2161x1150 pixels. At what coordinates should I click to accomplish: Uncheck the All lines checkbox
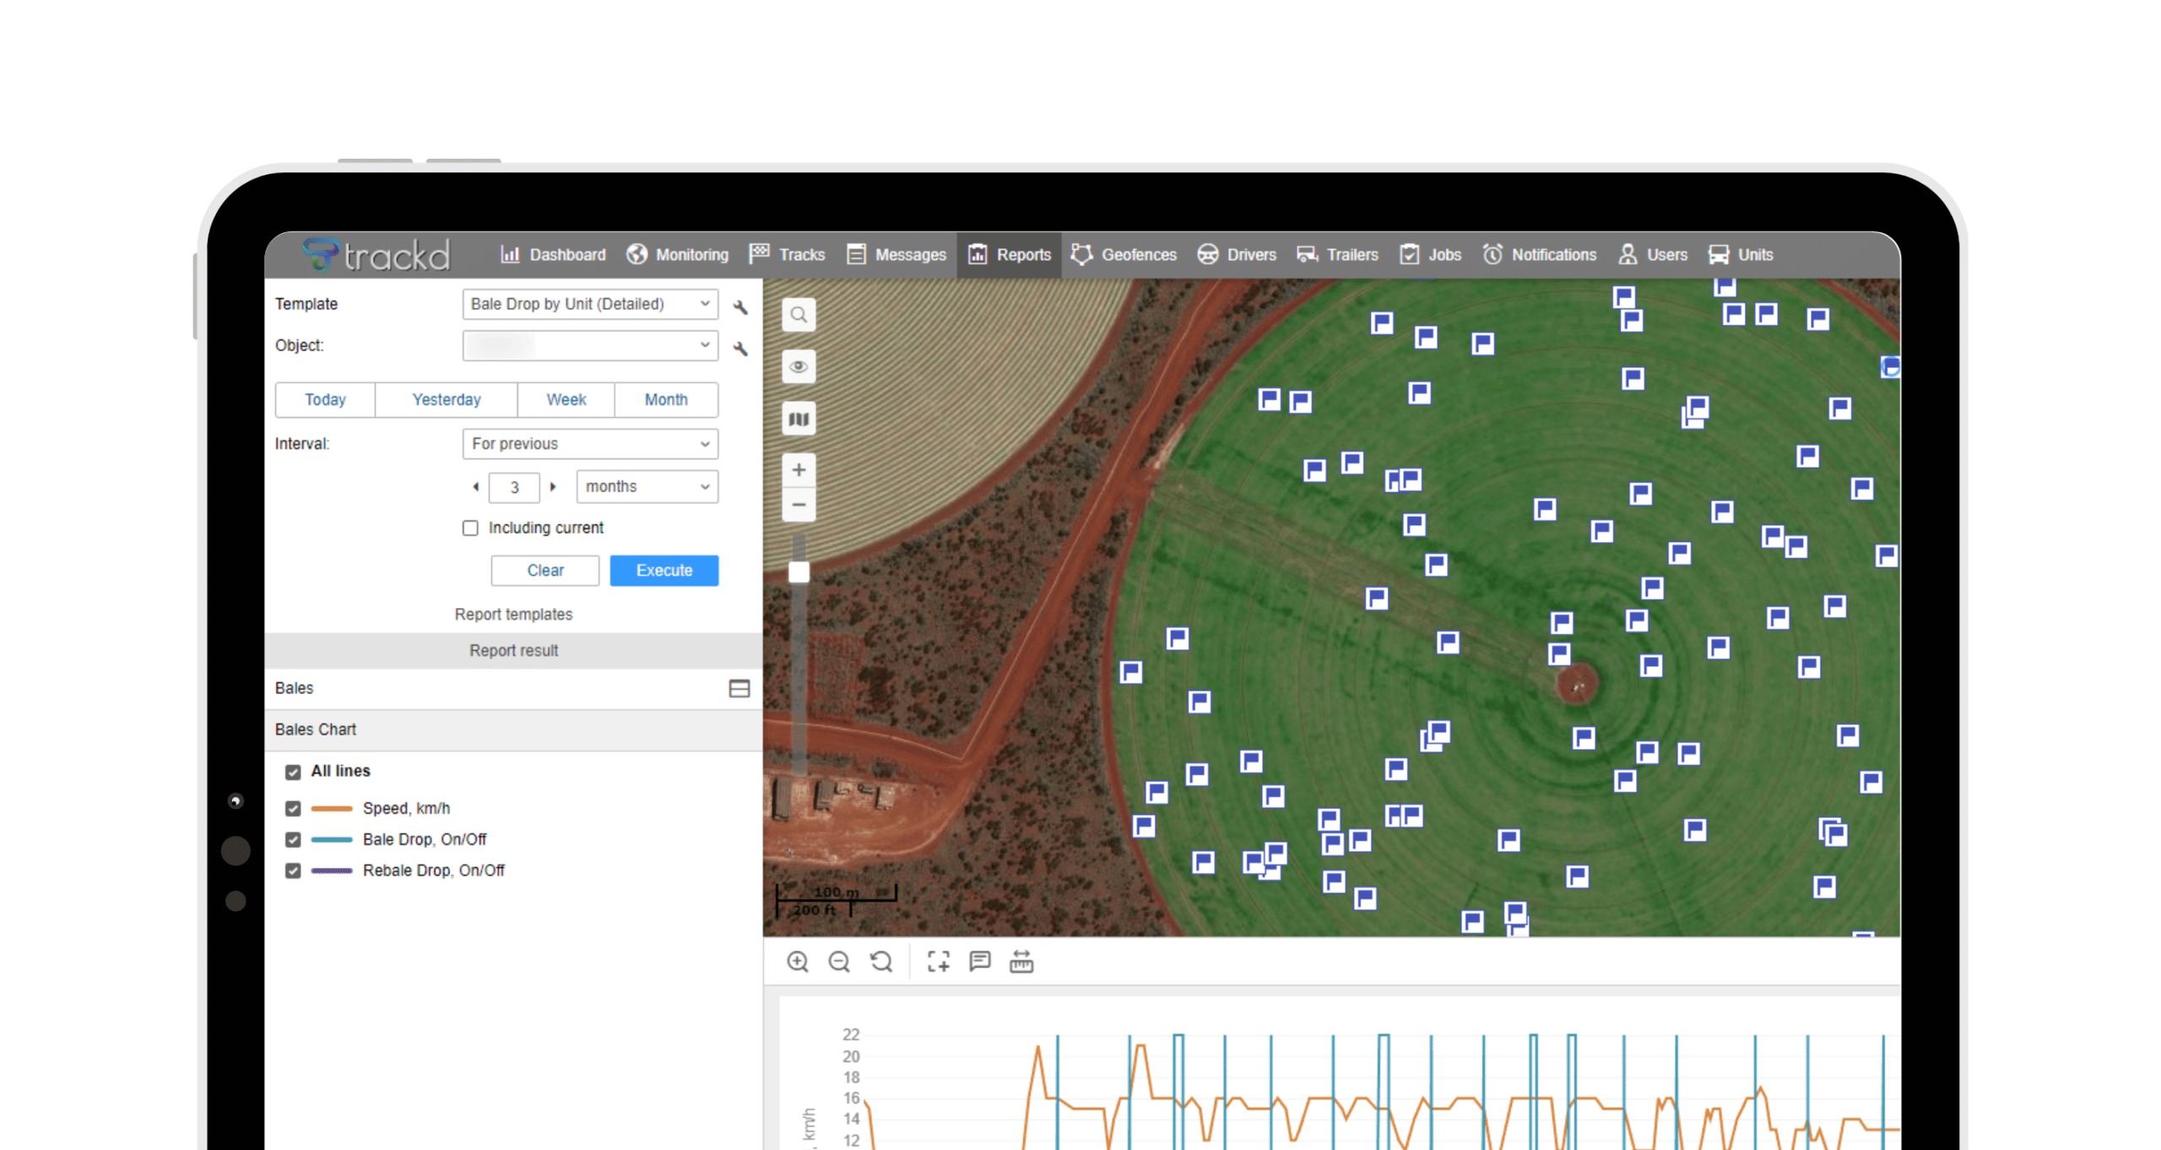293,772
